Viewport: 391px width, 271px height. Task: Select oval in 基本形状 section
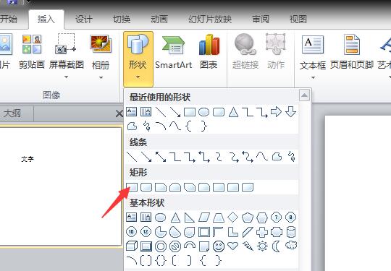160,218
